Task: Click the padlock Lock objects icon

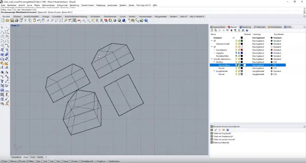Action: click(101, 20)
